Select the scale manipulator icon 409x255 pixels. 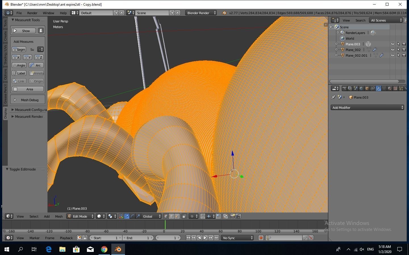point(138,216)
